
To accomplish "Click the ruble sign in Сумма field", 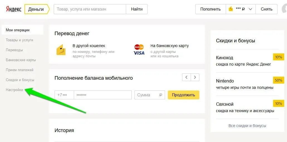I will click(161, 95).
